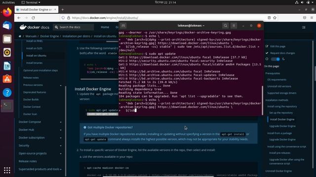This screenshot has height=177, width=316.
Task: Open the terminal hamburger menu
Action: point(234,26)
